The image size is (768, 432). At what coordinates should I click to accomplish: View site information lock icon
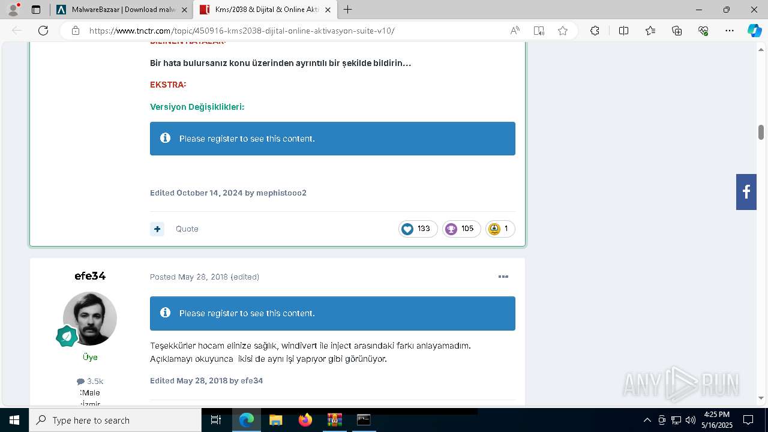76,31
